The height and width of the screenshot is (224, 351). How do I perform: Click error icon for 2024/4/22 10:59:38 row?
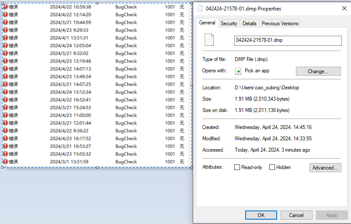pyautogui.click(x=5, y=7)
